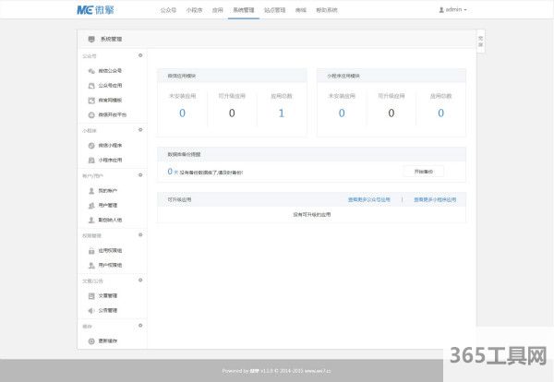Collapse the 公众号 sidebar section
Screen dimensions: 554x382
tap(140, 55)
